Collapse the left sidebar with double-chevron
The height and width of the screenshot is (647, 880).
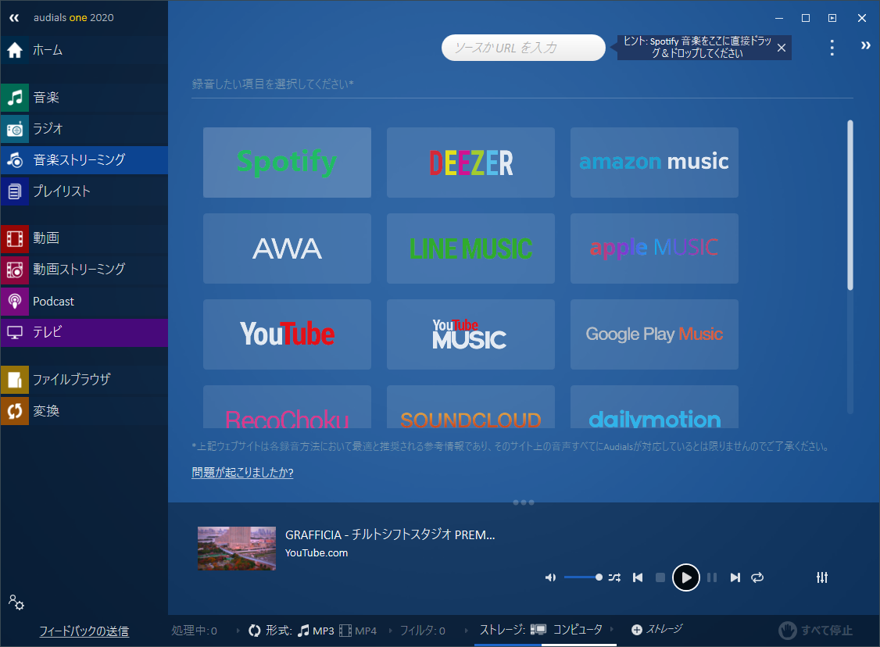point(14,18)
